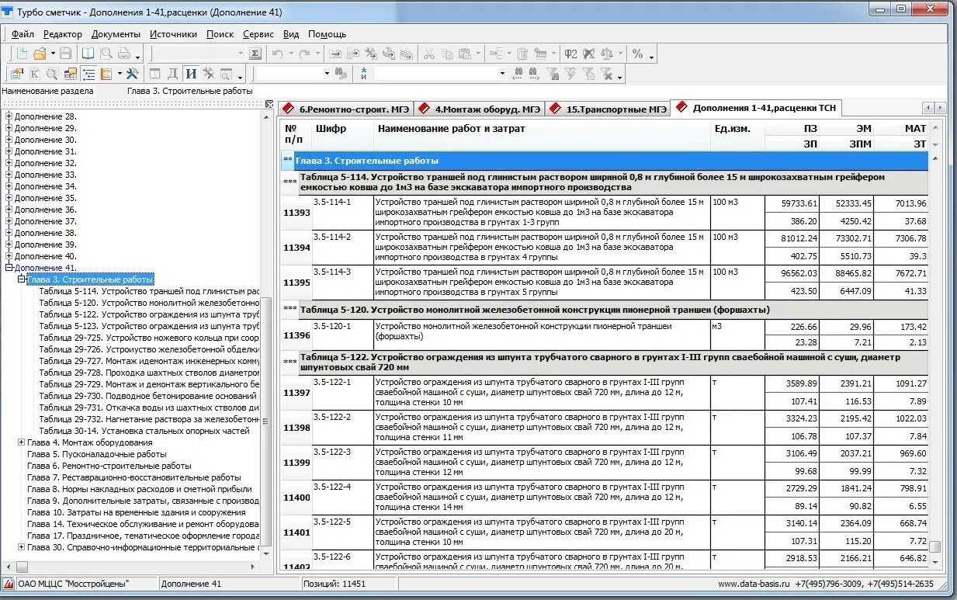
Task: Copy with the two-pages icon
Action: pyautogui.click(x=447, y=54)
